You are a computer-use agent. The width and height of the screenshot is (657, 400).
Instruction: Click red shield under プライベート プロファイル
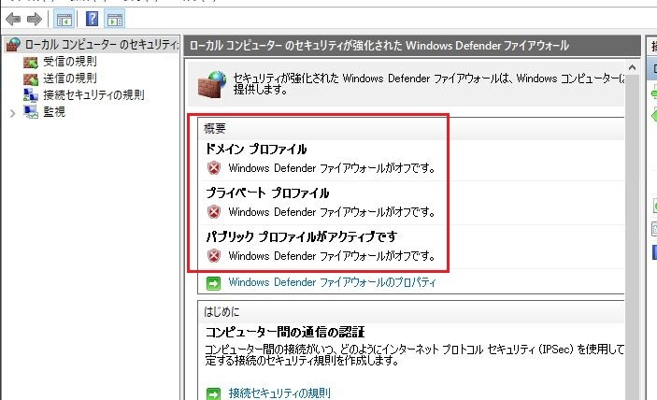(214, 212)
